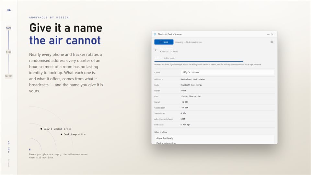This screenshot has height=175, width=311.
Task: Close the Bluetooth Device Scanner window
Action: click(272, 34)
